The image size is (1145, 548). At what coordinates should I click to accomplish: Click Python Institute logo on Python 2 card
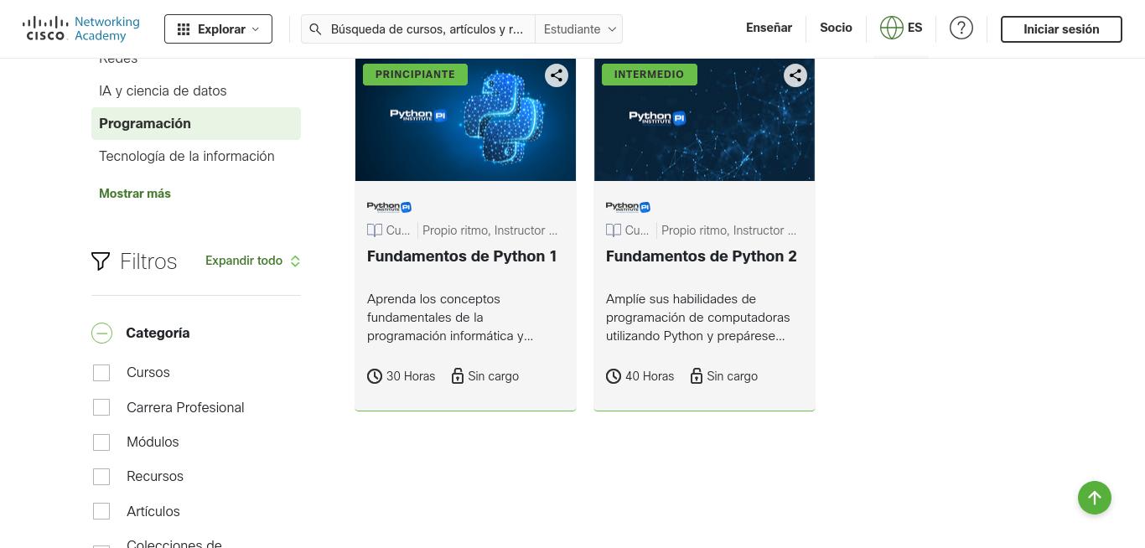tap(628, 207)
